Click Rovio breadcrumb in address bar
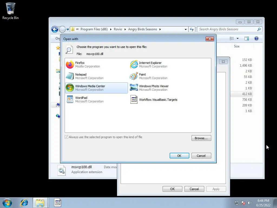277x208 pixels. [118, 29]
